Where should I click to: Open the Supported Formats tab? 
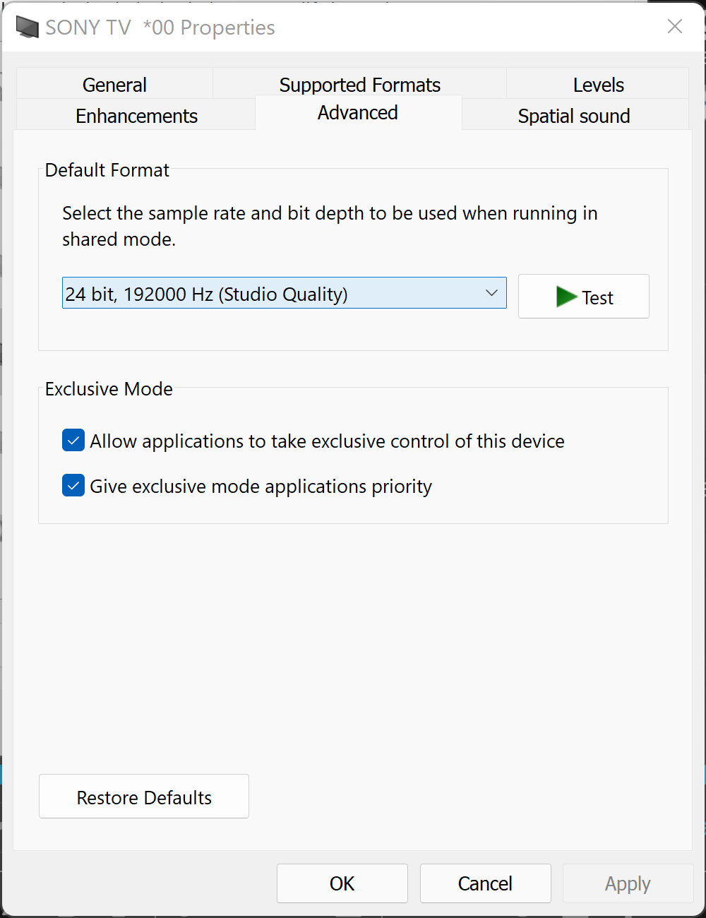(360, 83)
